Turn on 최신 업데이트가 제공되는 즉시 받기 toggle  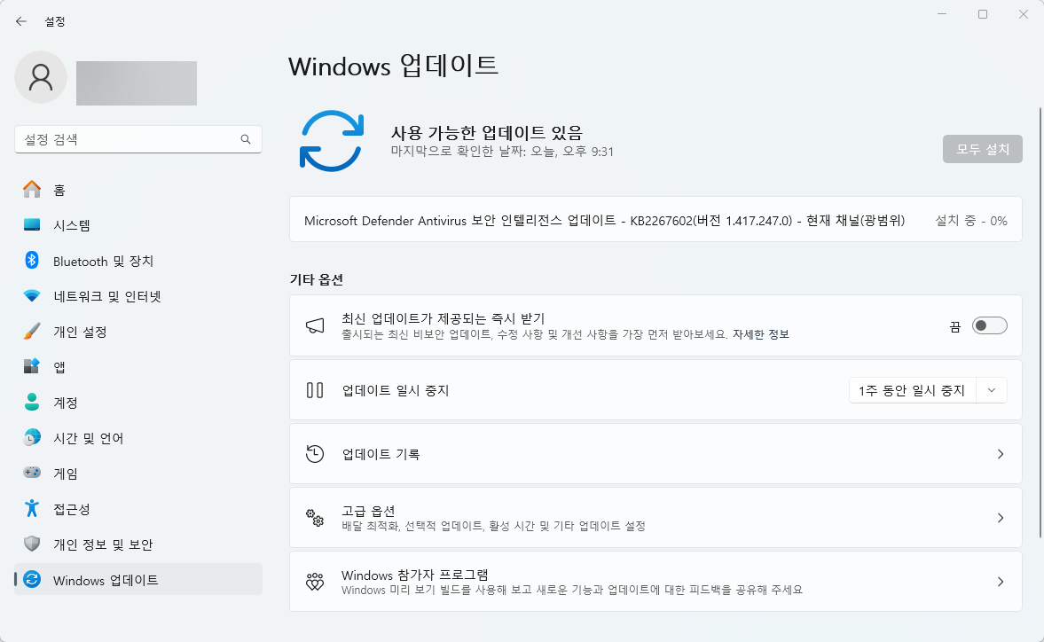coord(989,325)
